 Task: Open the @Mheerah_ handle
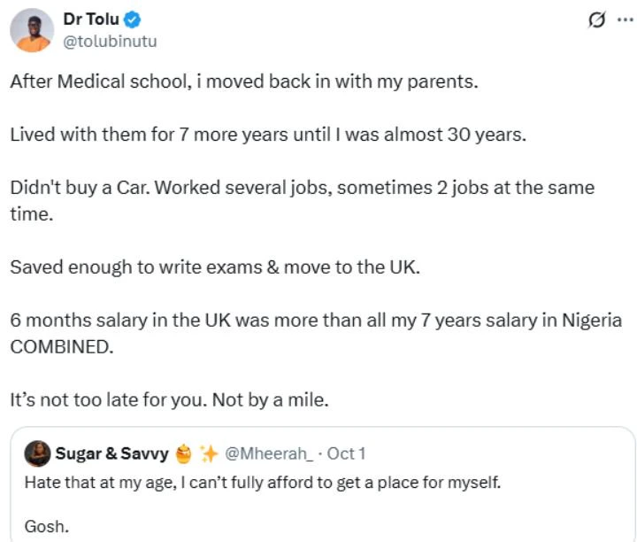269,454
